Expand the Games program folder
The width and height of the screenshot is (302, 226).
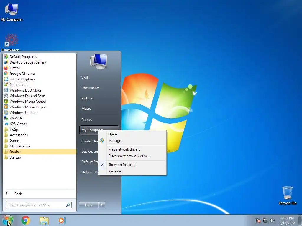click(40, 140)
